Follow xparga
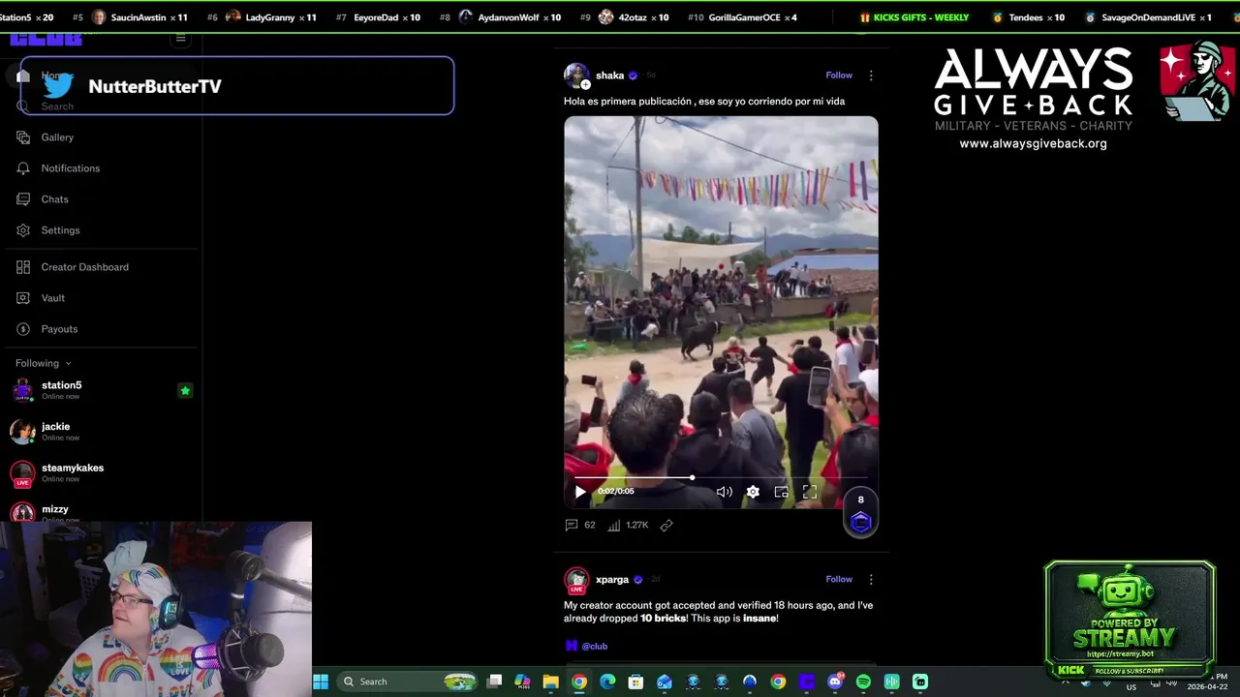Screen dimensions: 1240x697 coord(839,580)
